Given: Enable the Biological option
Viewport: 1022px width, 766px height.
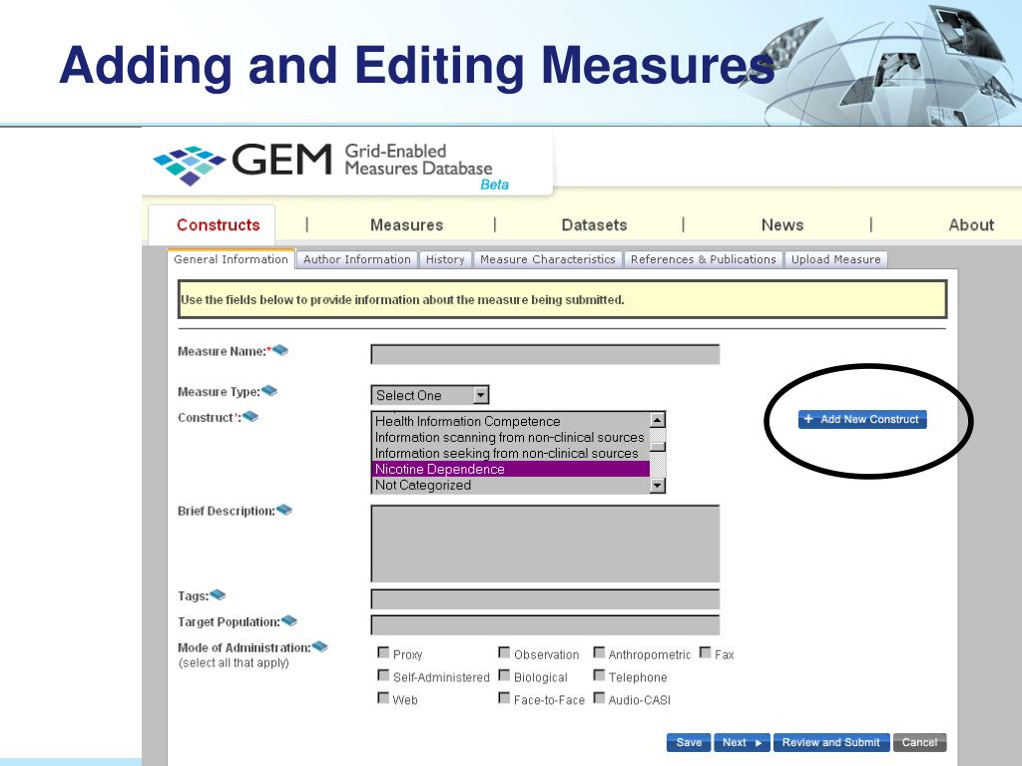Looking at the screenshot, I should [504, 675].
